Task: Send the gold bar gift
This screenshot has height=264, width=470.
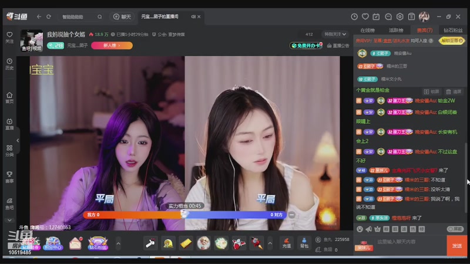Action: click(186, 243)
